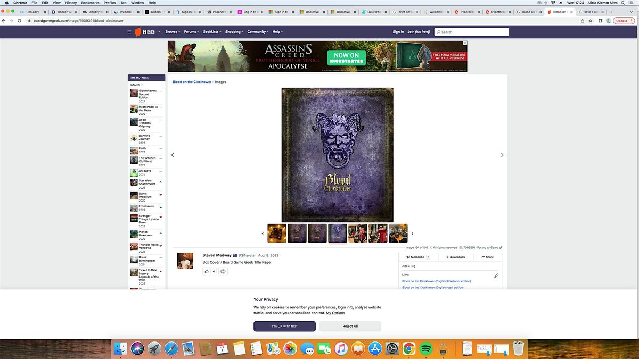
Task: Accept cookies with I'm OK with that
Action: (x=284, y=326)
